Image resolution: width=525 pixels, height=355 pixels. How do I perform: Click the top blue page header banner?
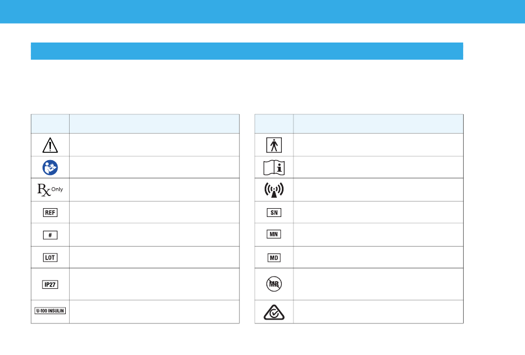[262, 12]
